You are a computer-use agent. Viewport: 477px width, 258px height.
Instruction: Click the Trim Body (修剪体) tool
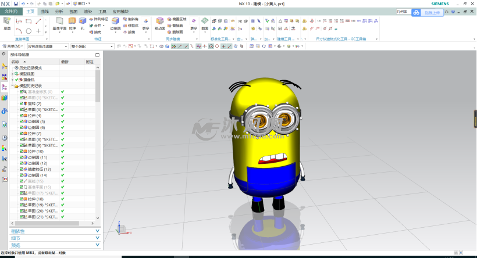pos(131,26)
